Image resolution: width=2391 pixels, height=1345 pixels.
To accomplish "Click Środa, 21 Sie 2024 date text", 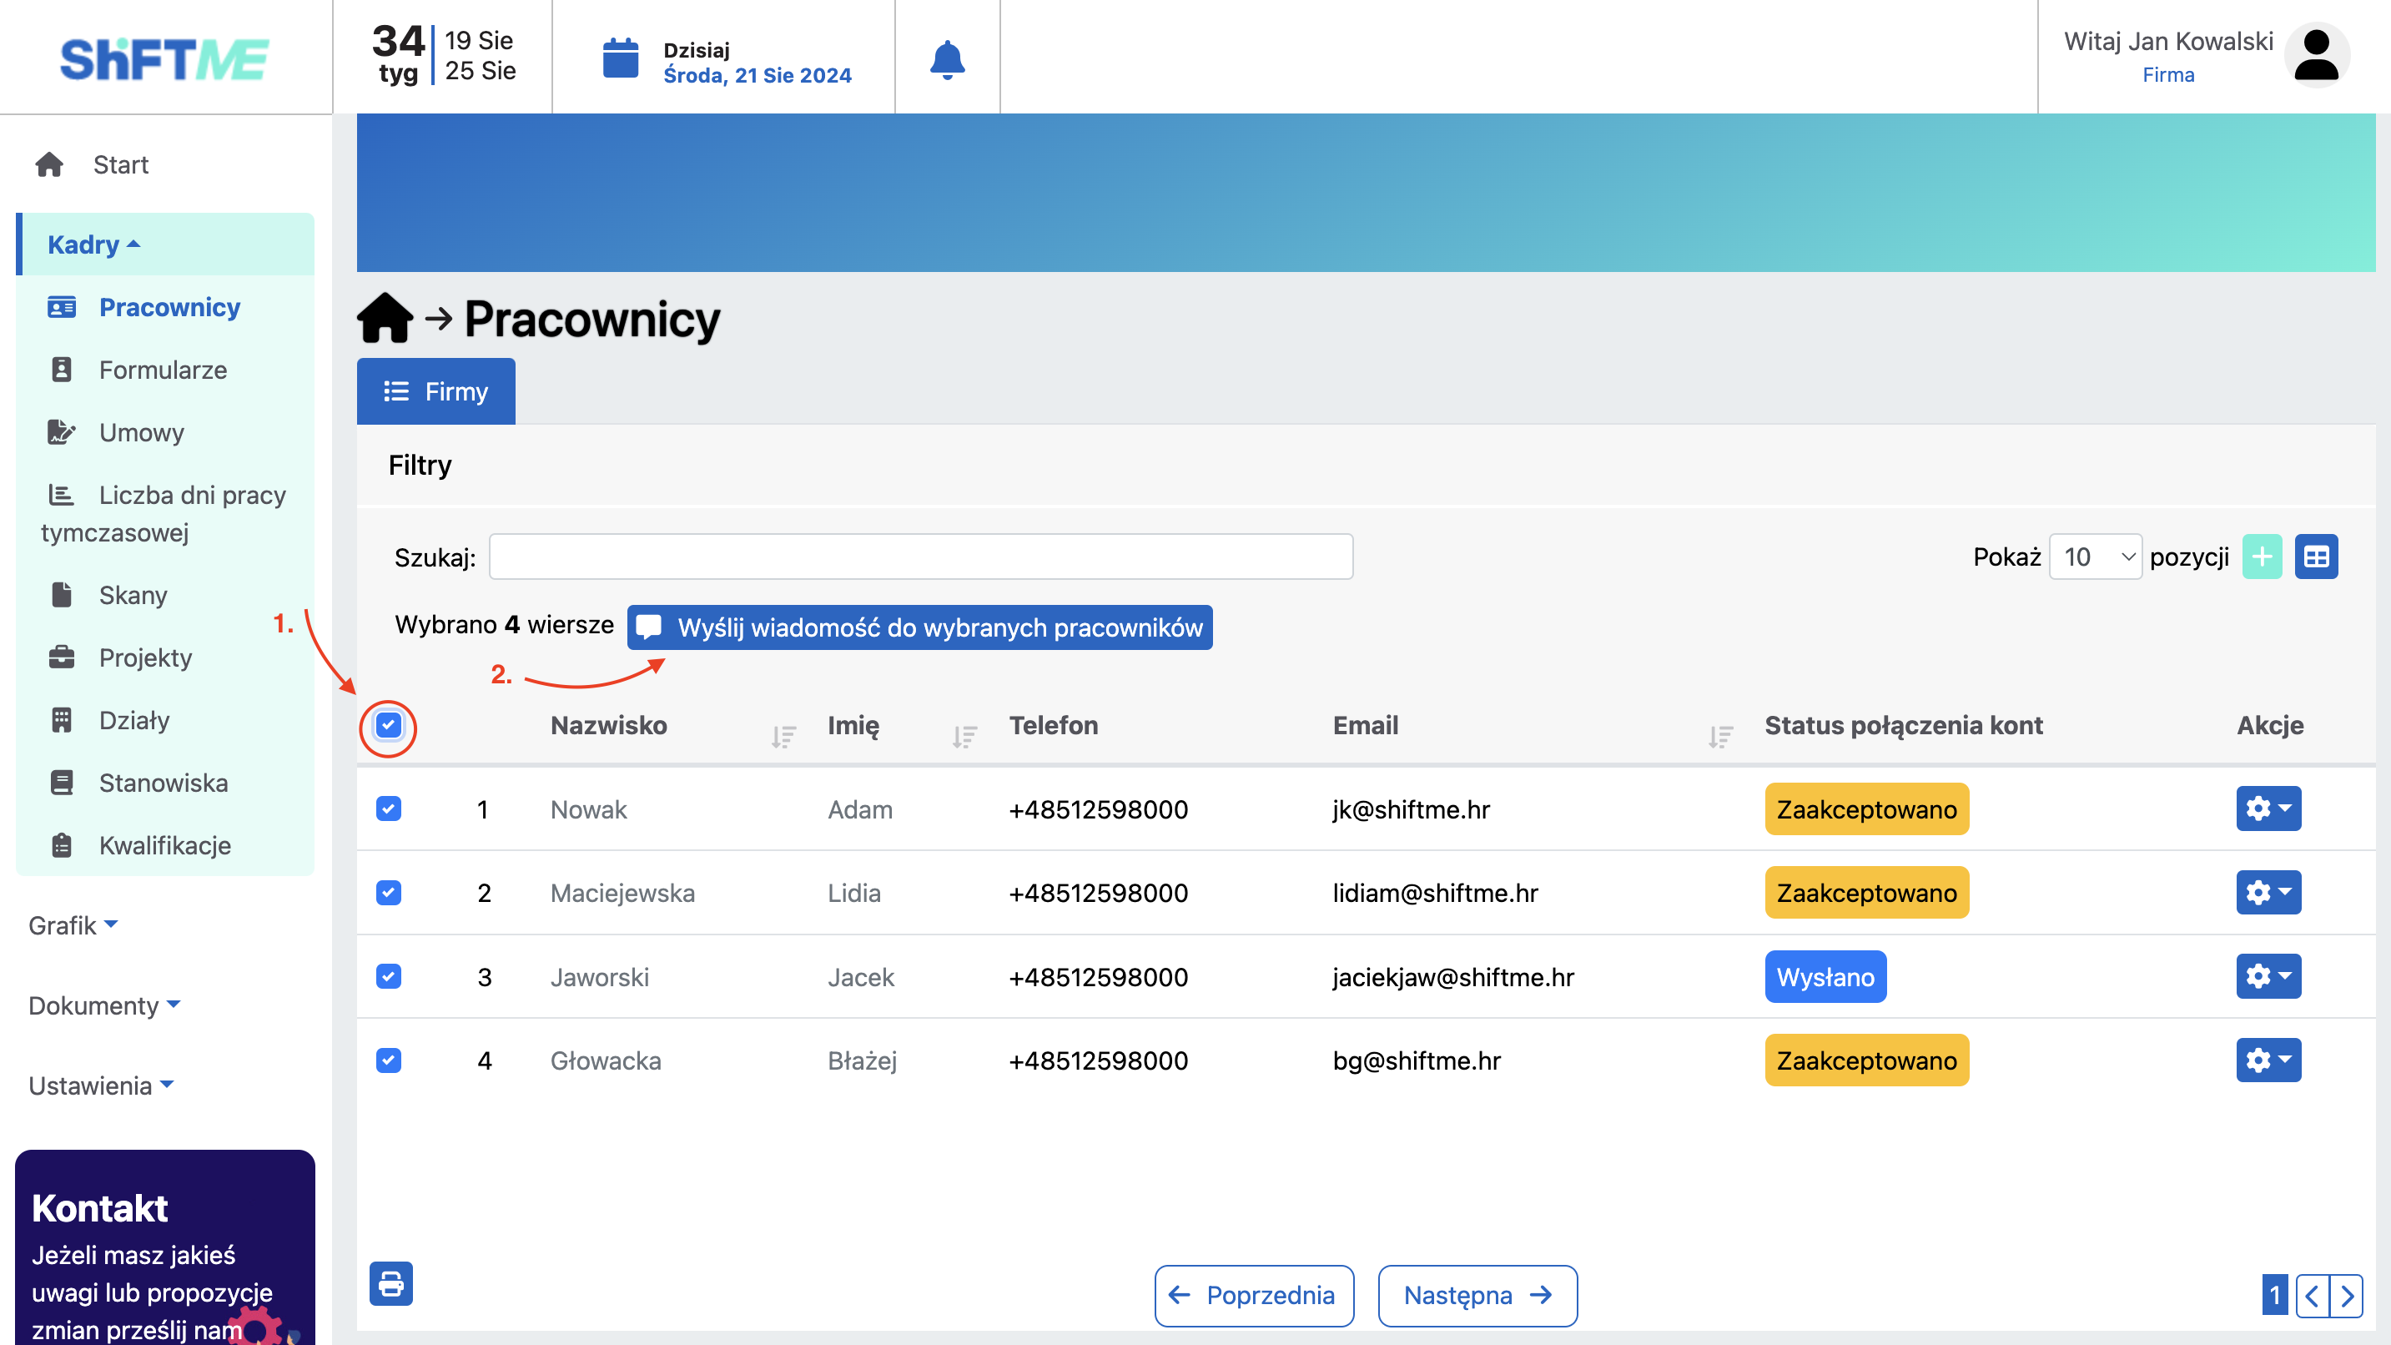I will pyautogui.click(x=758, y=75).
